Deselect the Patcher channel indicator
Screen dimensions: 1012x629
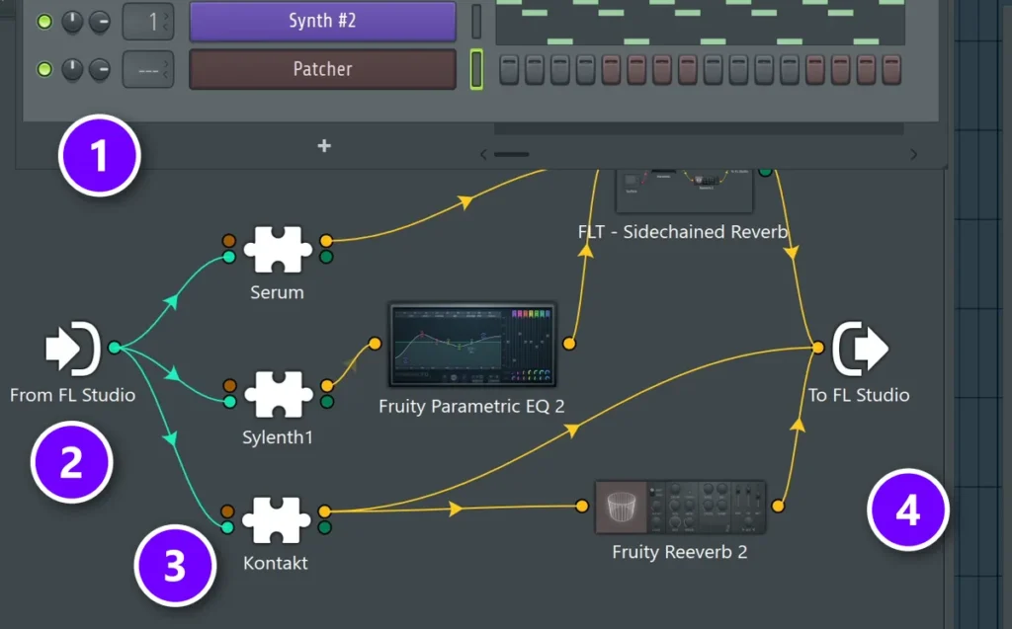[476, 69]
